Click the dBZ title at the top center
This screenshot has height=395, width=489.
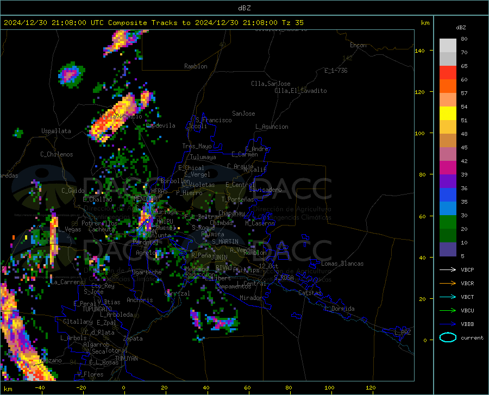[x=244, y=8]
